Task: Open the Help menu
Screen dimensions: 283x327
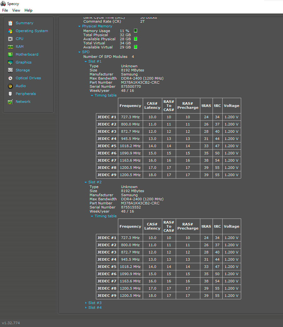Action: coord(28,10)
